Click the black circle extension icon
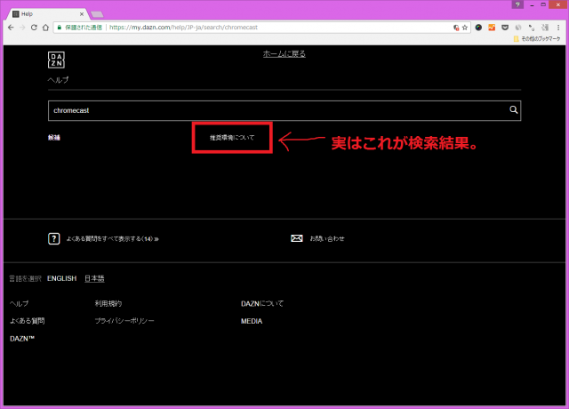Screen dimensions: 569x409 (x=478, y=28)
